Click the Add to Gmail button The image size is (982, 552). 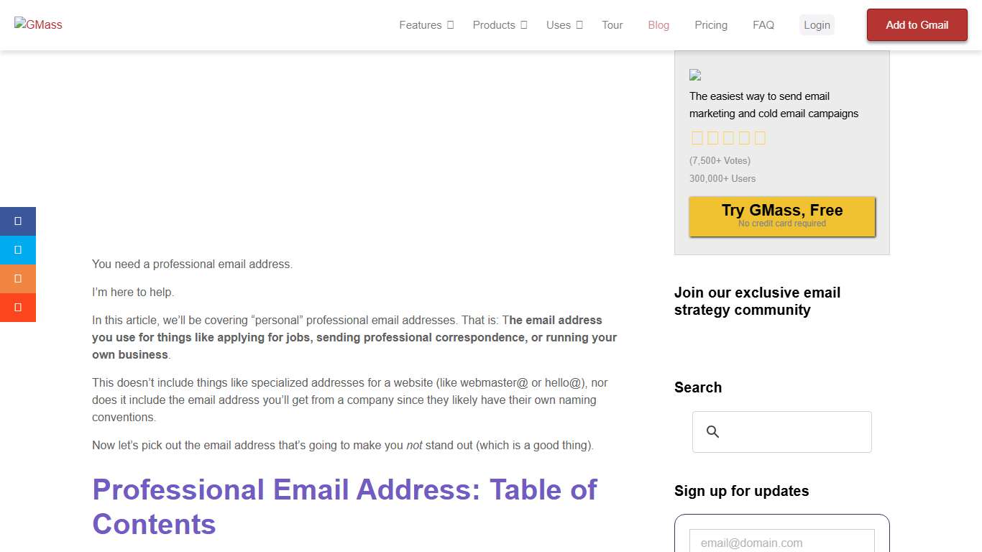pyautogui.click(x=917, y=24)
